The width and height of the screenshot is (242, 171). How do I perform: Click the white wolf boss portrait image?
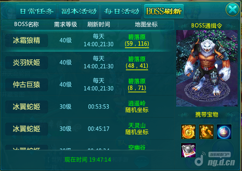tap(207, 68)
